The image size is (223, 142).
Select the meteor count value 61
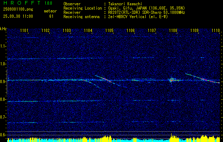click(51, 16)
